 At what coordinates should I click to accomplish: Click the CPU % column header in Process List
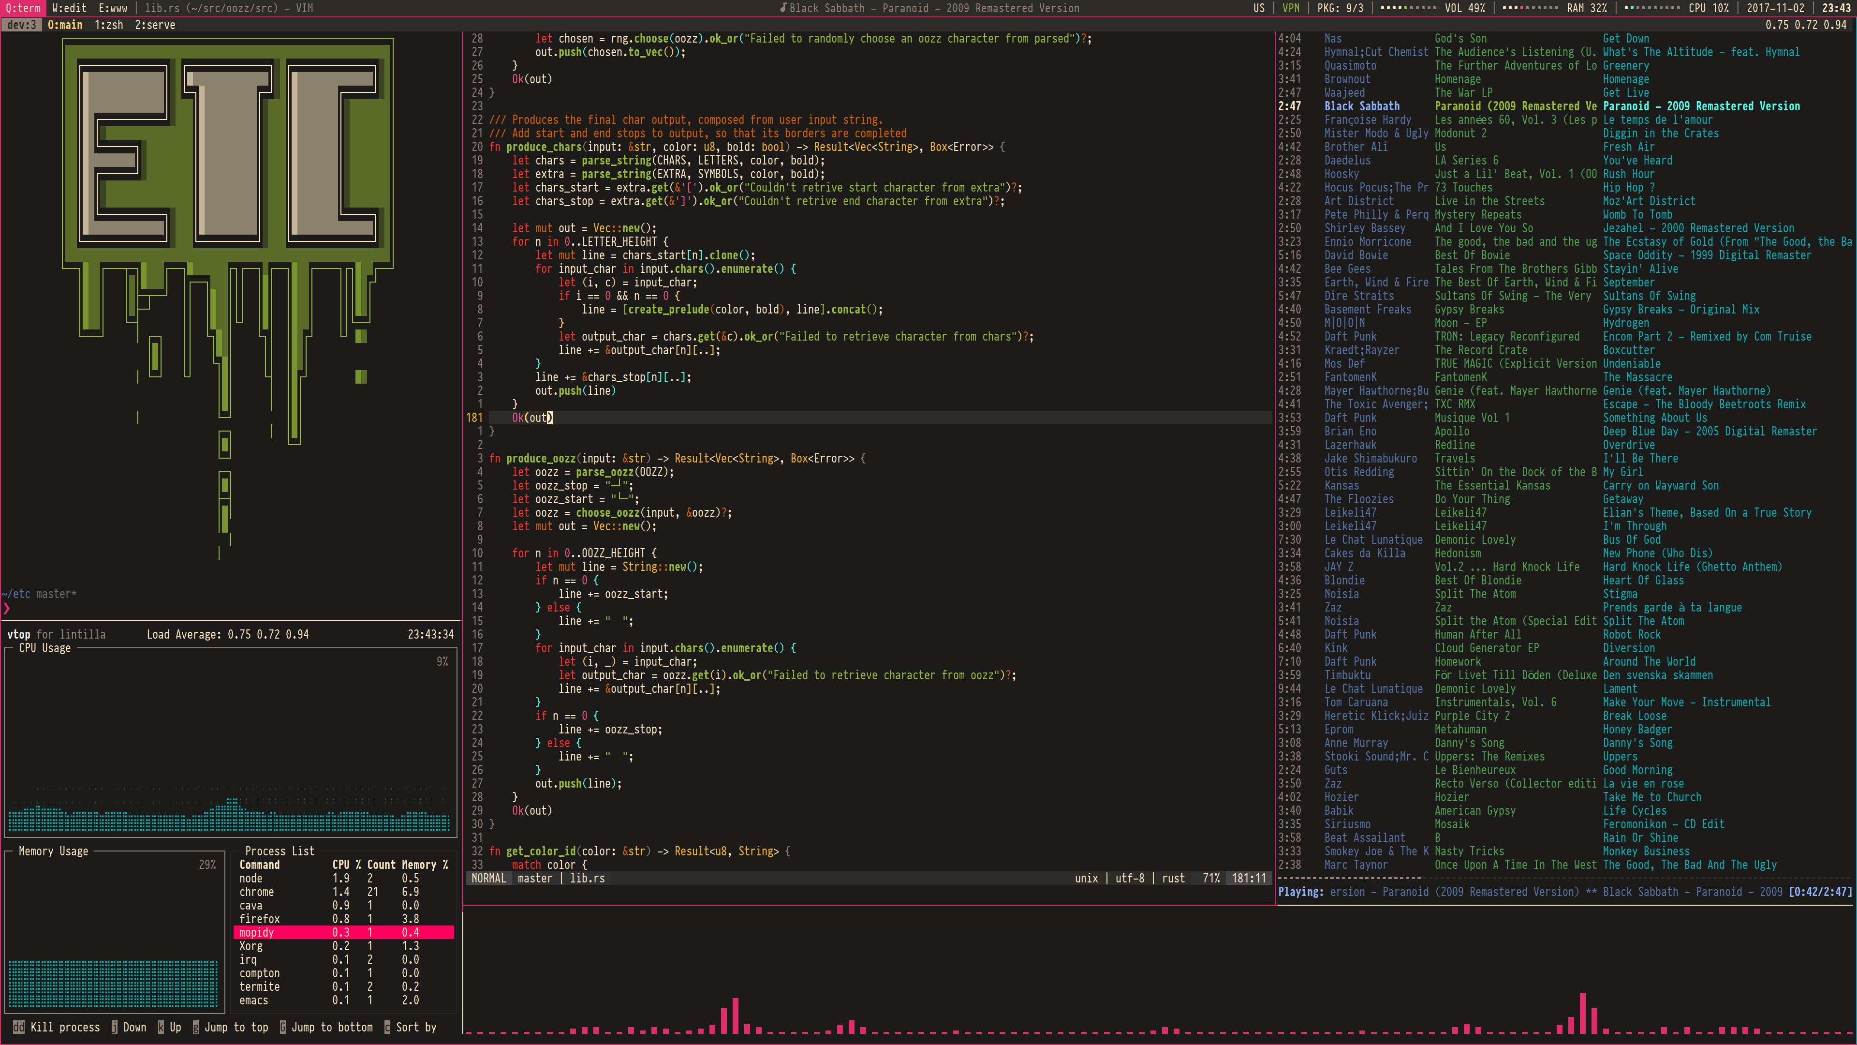click(347, 864)
